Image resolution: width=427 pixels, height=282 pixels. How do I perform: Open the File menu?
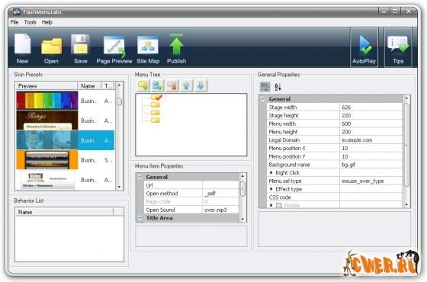[x=14, y=22]
